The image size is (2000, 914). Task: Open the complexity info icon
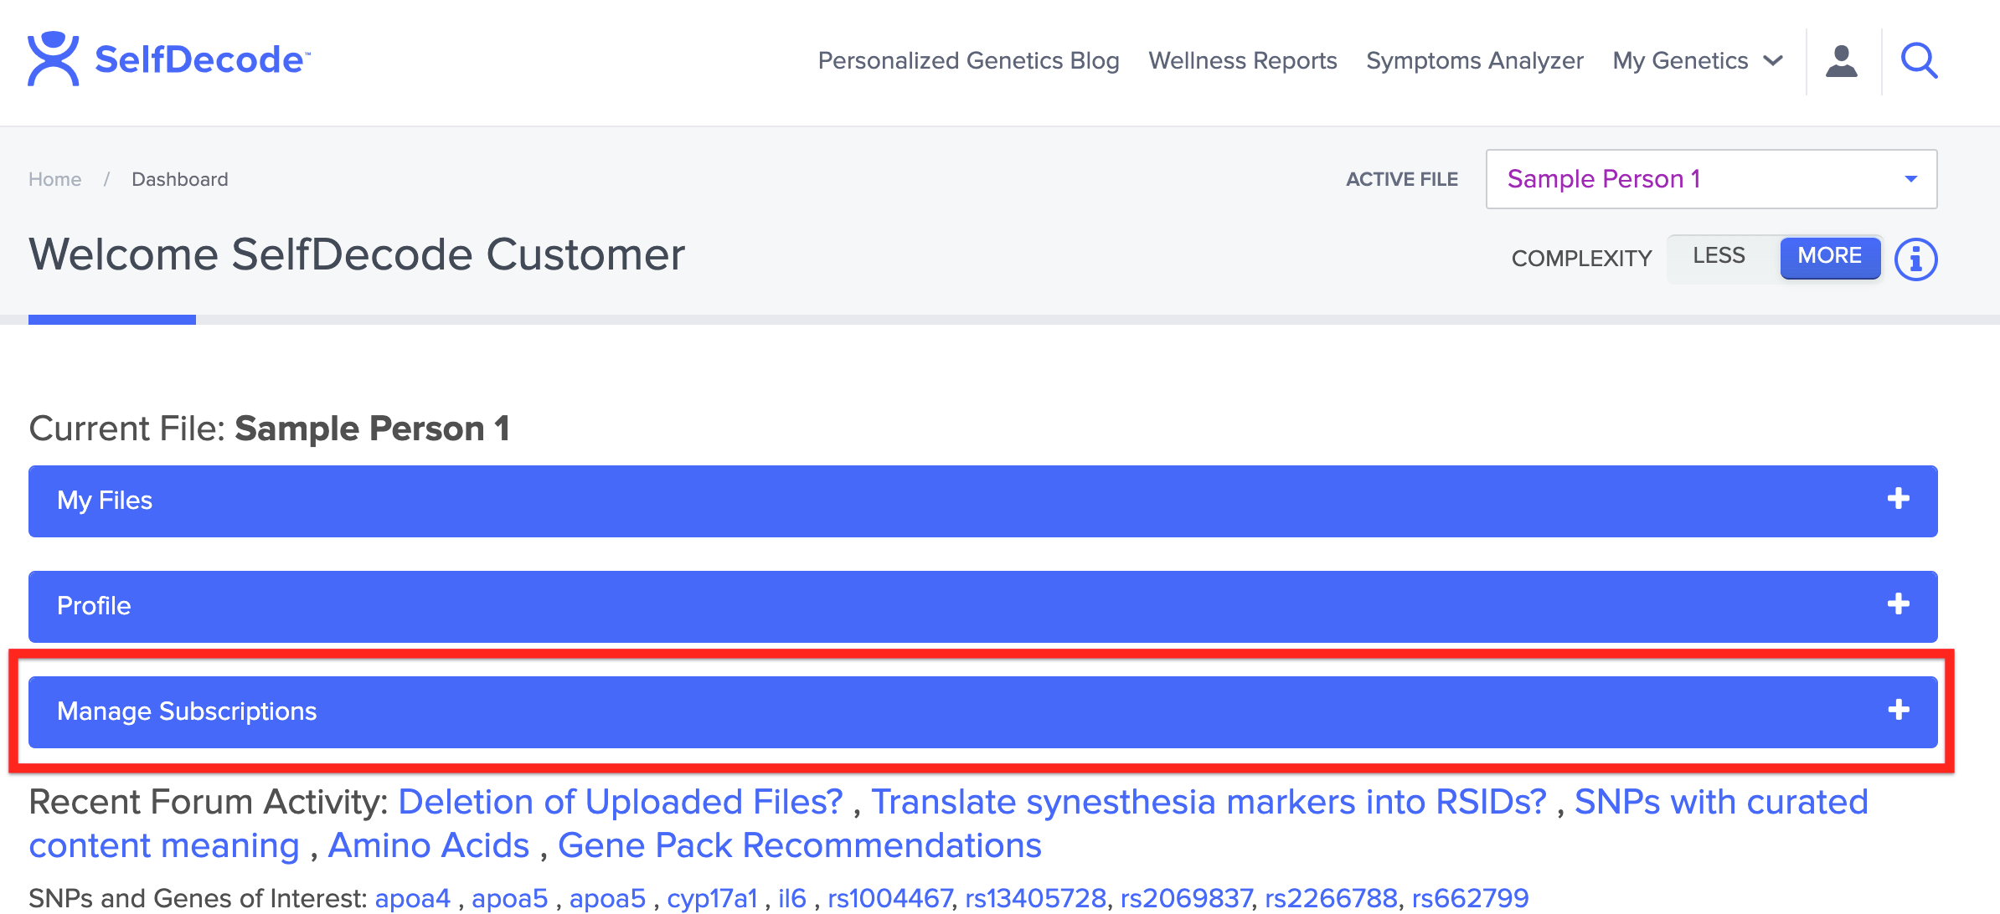click(1915, 259)
